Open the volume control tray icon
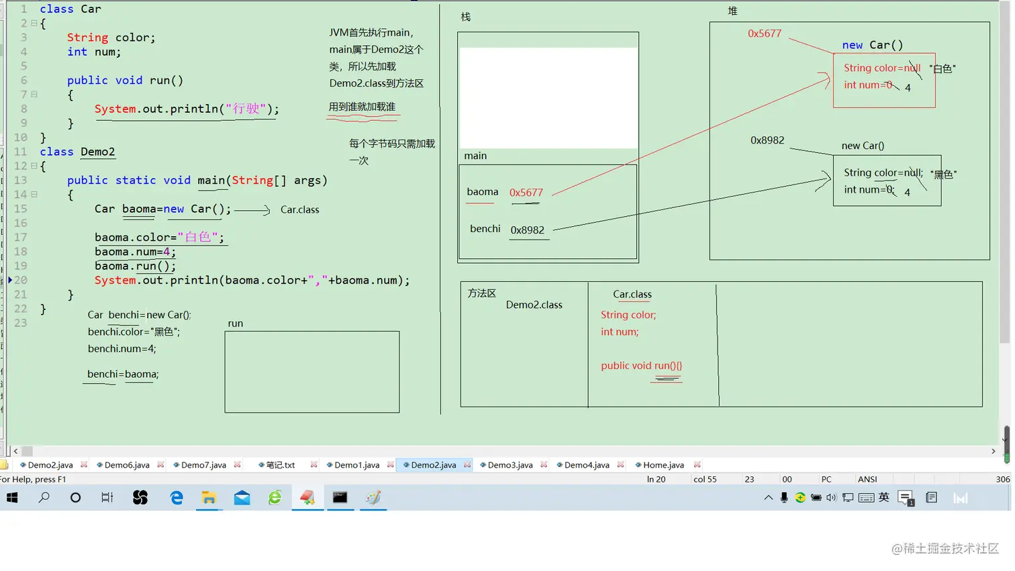The height and width of the screenshot is (571, 1015). 832,498
